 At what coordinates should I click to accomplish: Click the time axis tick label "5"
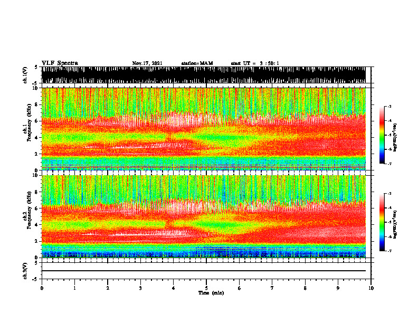pos(206,288)
